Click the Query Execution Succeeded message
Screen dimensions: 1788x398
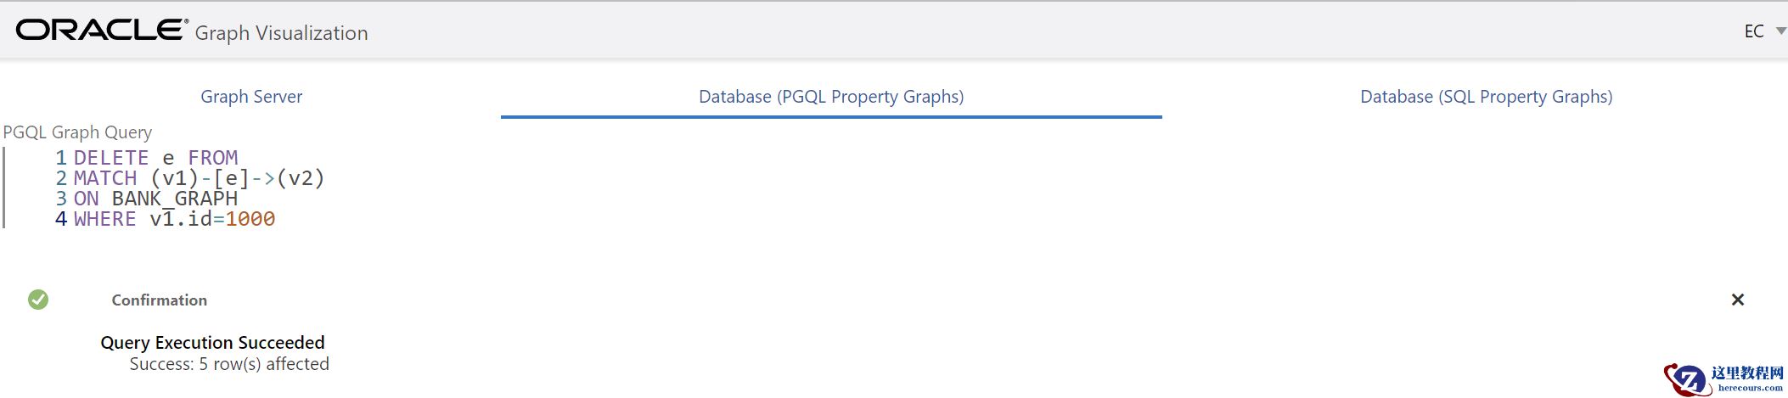212,343
